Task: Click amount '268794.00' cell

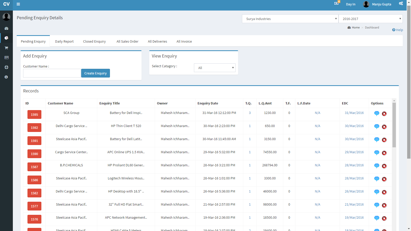Action: pyautogui.click(x=270, y=165)
